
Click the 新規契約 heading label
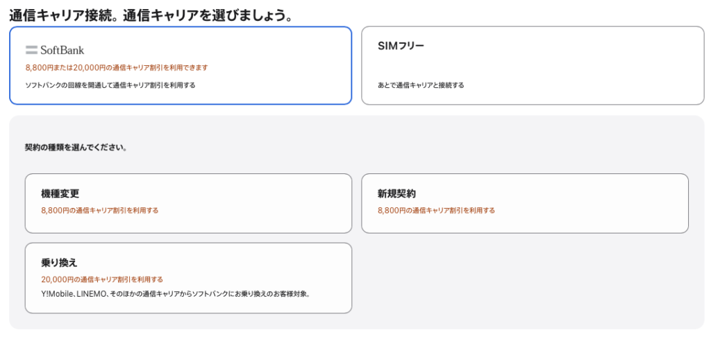pyautogui.click(x=396, y=193)
